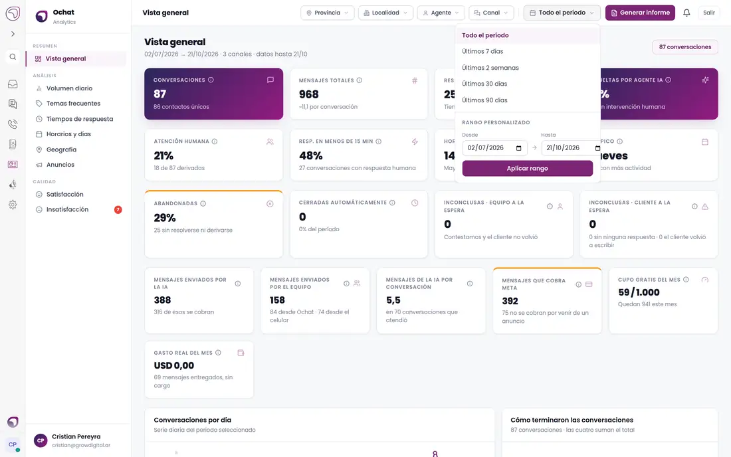Click the Aplicar rango button
Viewport: 731px width, 457px height.
(527, 169)
